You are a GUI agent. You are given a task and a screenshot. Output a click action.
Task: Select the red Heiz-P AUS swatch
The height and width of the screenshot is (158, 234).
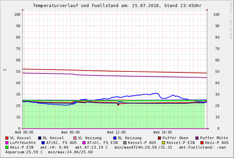tap(202, 143)
